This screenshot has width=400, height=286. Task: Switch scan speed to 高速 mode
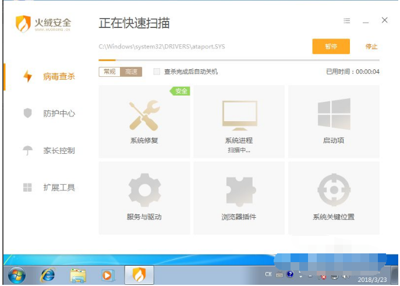pos(131,72)
